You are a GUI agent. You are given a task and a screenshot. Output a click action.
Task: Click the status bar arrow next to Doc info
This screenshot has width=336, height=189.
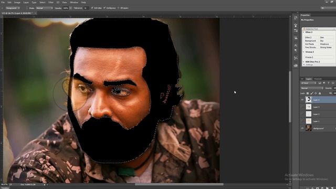coord(45,184)
